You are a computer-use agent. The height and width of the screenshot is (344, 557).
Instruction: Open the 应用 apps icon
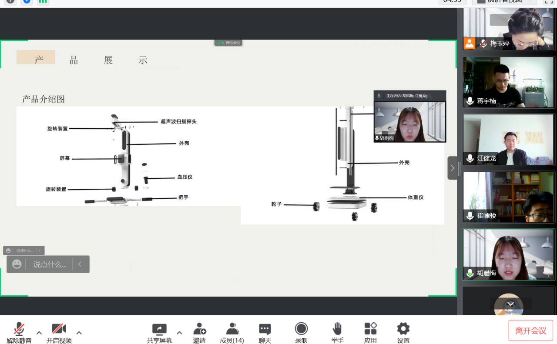[x=370, y=333]
